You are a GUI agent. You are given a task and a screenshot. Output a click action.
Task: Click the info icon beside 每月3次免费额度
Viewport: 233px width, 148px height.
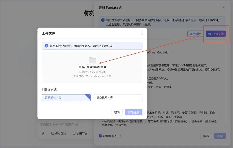(46, 46)
